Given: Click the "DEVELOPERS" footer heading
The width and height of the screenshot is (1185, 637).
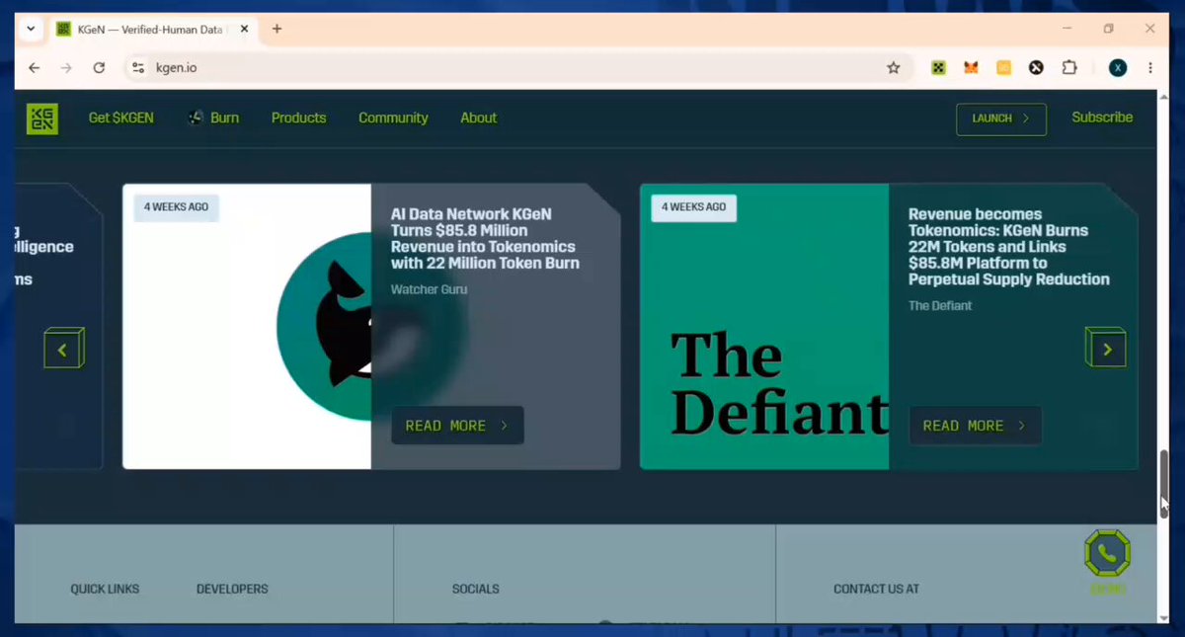Looking at the screenshot, I should (232, 589).
